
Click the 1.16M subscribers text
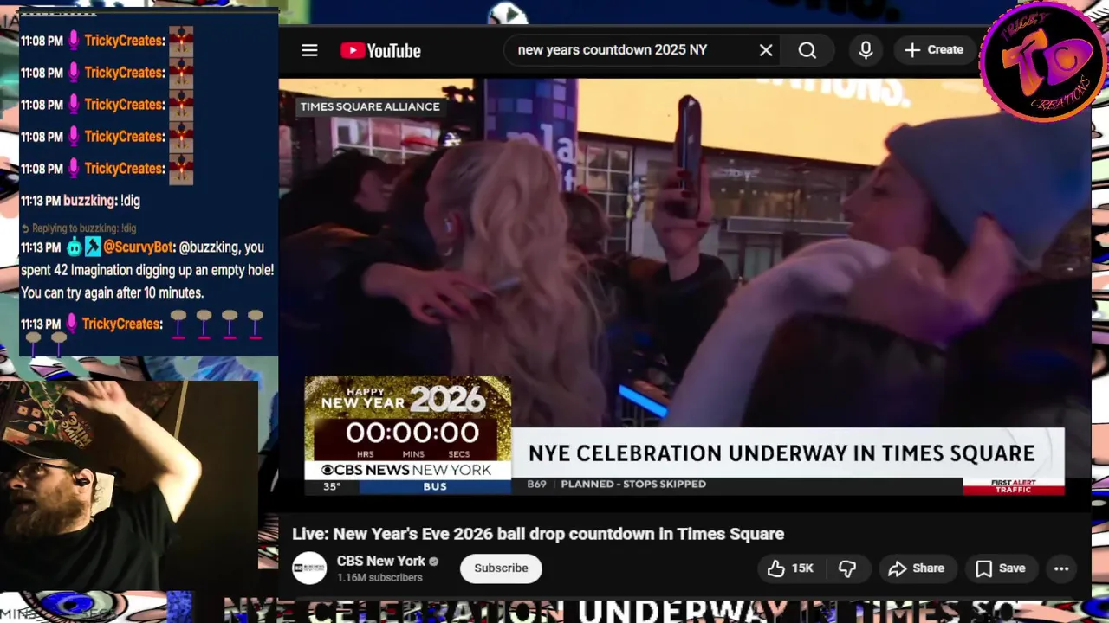pos(379,578)
